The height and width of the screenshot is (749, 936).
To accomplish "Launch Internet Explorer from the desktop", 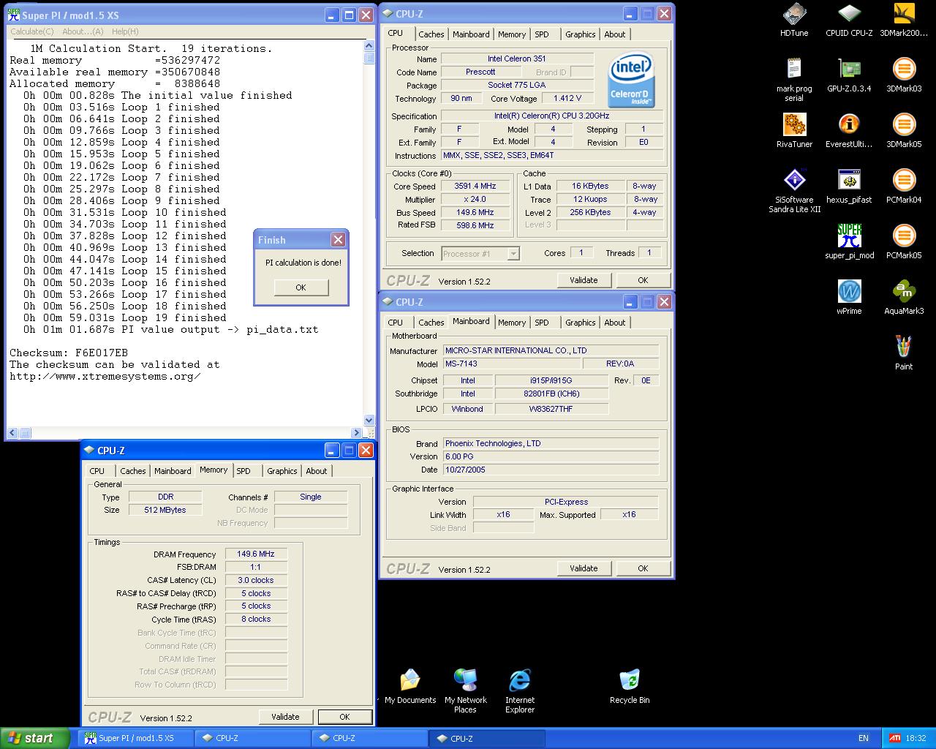I will [520, 691].
